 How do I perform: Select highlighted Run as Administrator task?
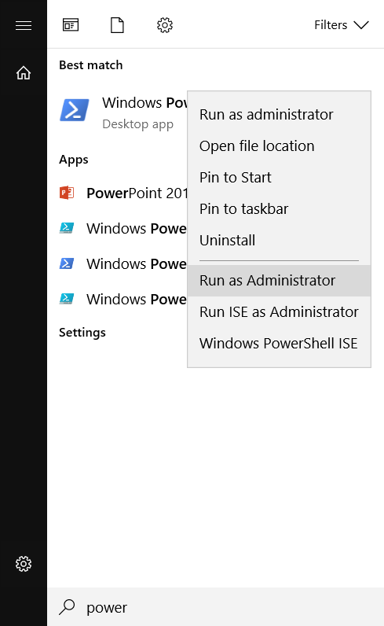[x=279, y=281]
